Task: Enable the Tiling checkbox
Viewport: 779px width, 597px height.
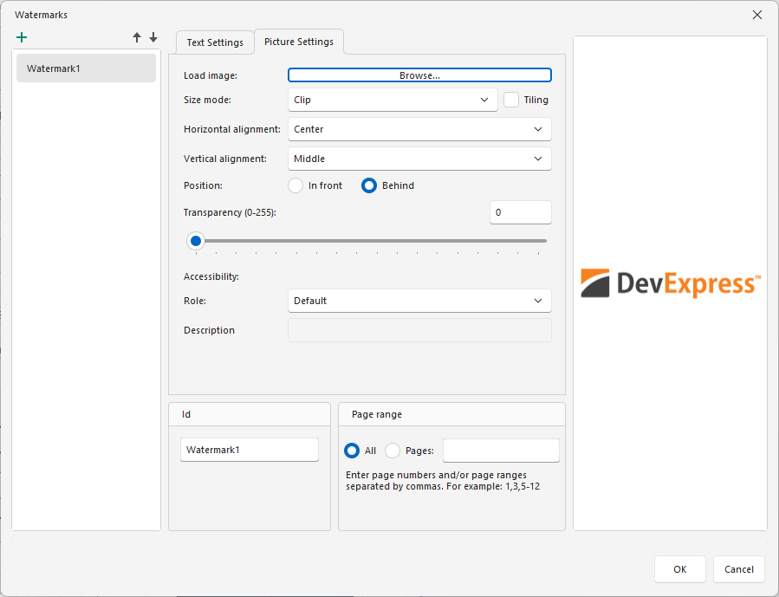Action: 511,100
